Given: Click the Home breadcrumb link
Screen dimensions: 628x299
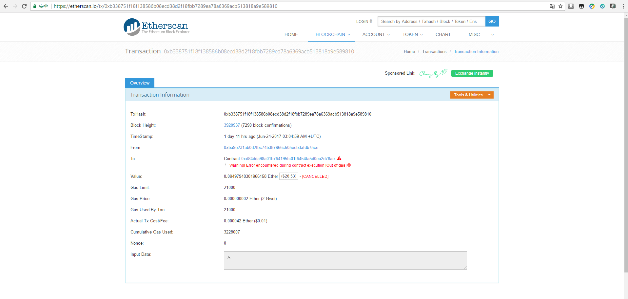Looking at the screenshot, I should click(x=409, y=51).
